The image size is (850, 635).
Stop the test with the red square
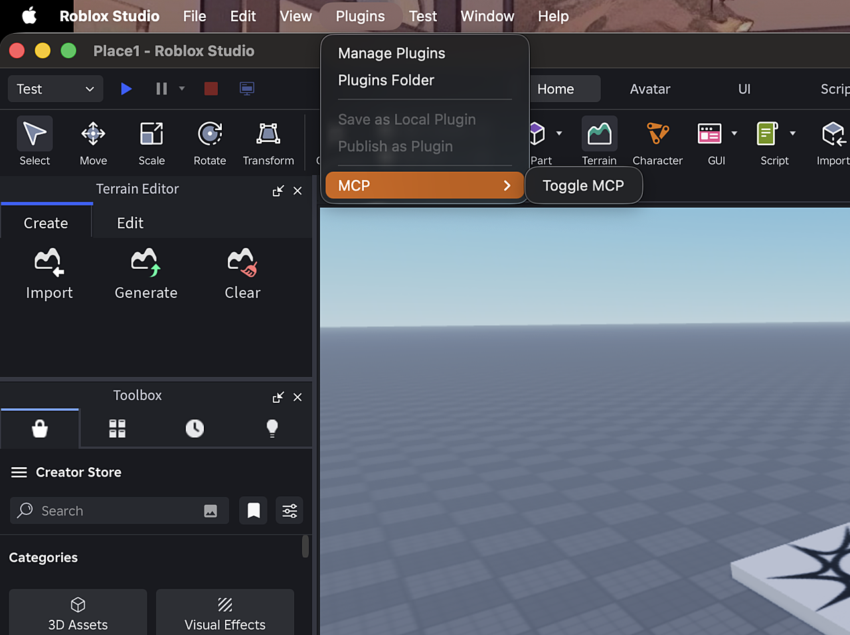click(x=211, y=88)
